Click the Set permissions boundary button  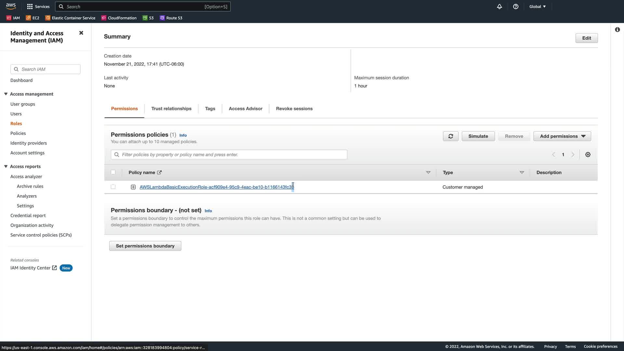coord(145,246)
